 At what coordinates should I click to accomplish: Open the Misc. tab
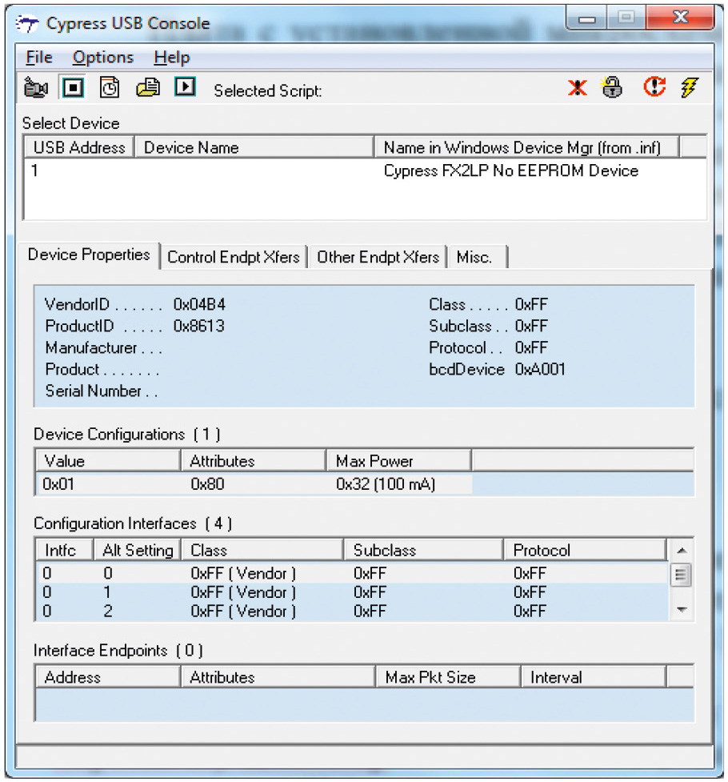pyautogui.click(x=474, y=257)
